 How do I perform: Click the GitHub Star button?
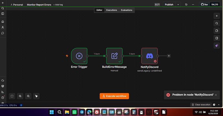point(204,5)
